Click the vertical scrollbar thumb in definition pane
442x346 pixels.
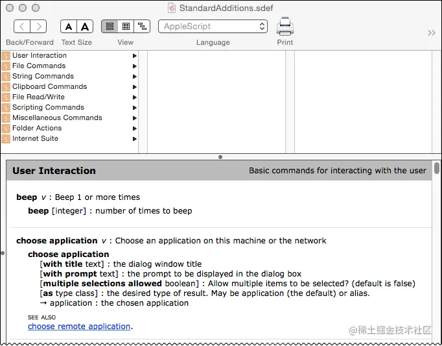437,167
